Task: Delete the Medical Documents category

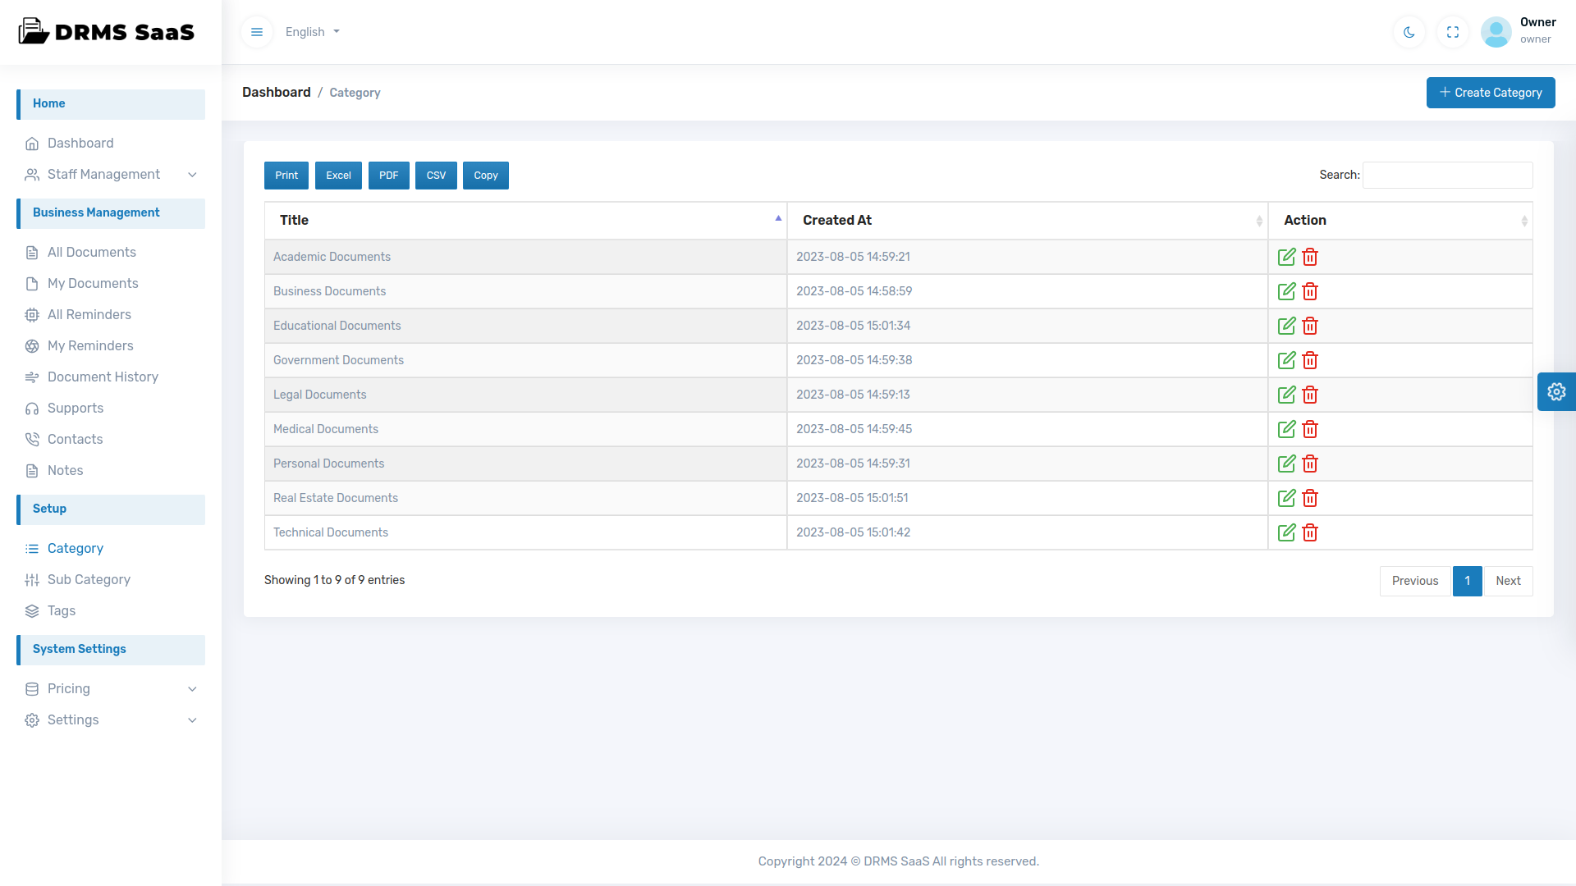Action: click(1309, 429)
